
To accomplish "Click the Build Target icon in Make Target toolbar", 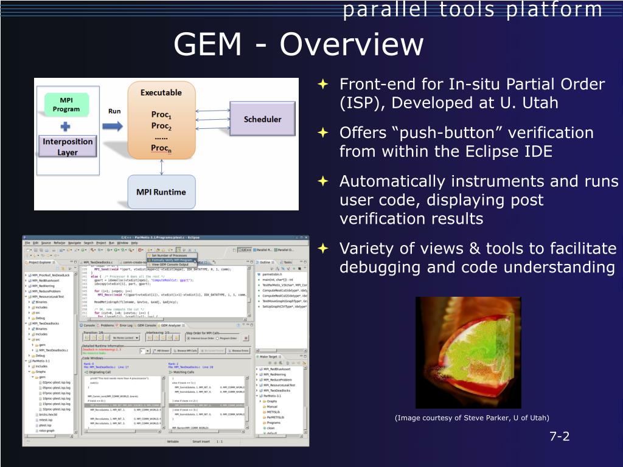I will coord(280,362).
